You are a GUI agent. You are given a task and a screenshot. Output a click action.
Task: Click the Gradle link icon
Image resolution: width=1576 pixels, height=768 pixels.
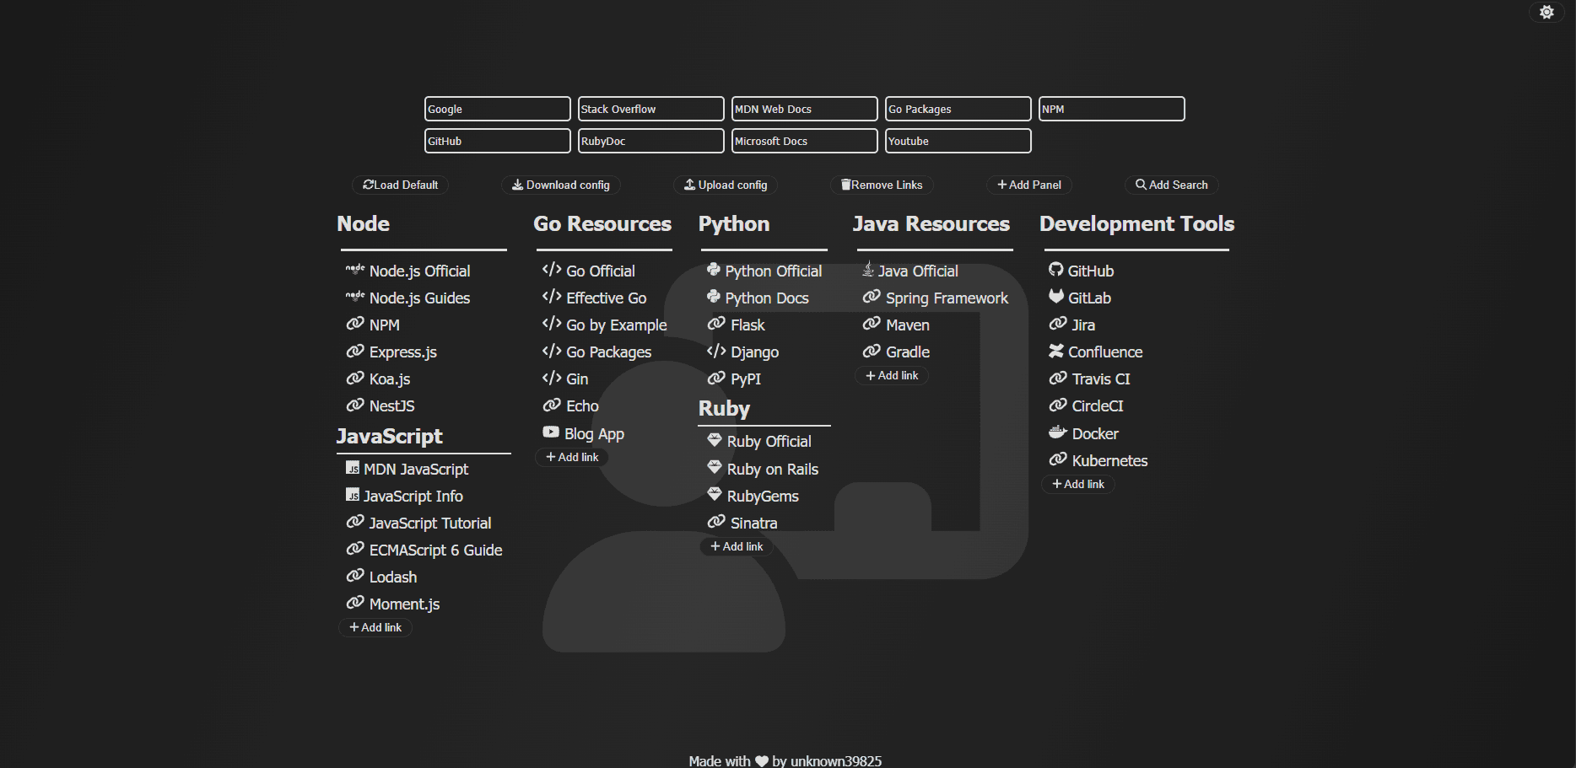(872, 351)
